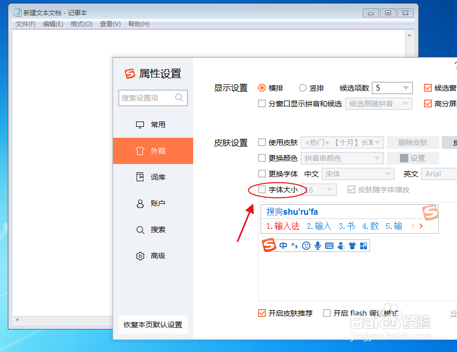
Task: Toggle the 皮肤随字体缩放 checkbox
Action: point(351,190)
